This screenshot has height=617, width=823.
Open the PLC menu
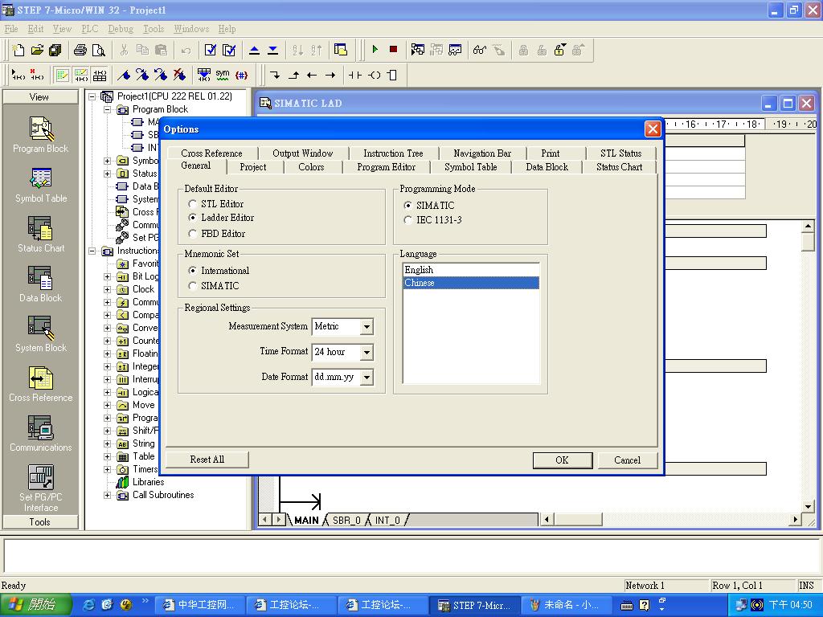coord(90,29)
